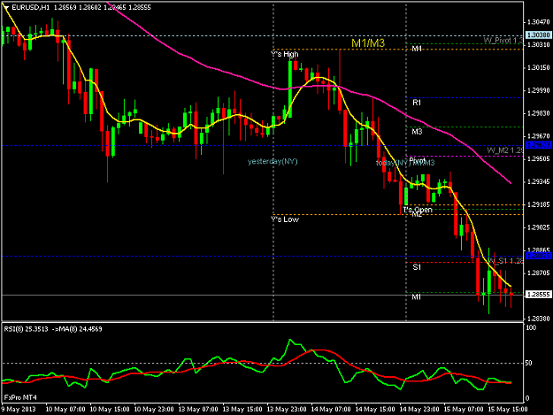Screen dimensions: 553x415
Task: Click the yesterday(NY) session label
Action: pos(273,161)
